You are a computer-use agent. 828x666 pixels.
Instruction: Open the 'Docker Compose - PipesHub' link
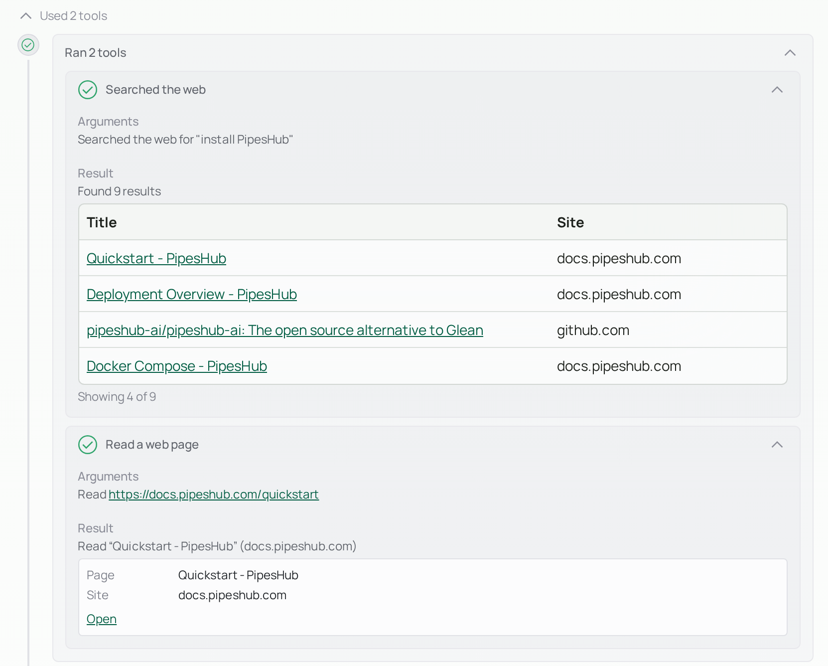coord(177,366)
